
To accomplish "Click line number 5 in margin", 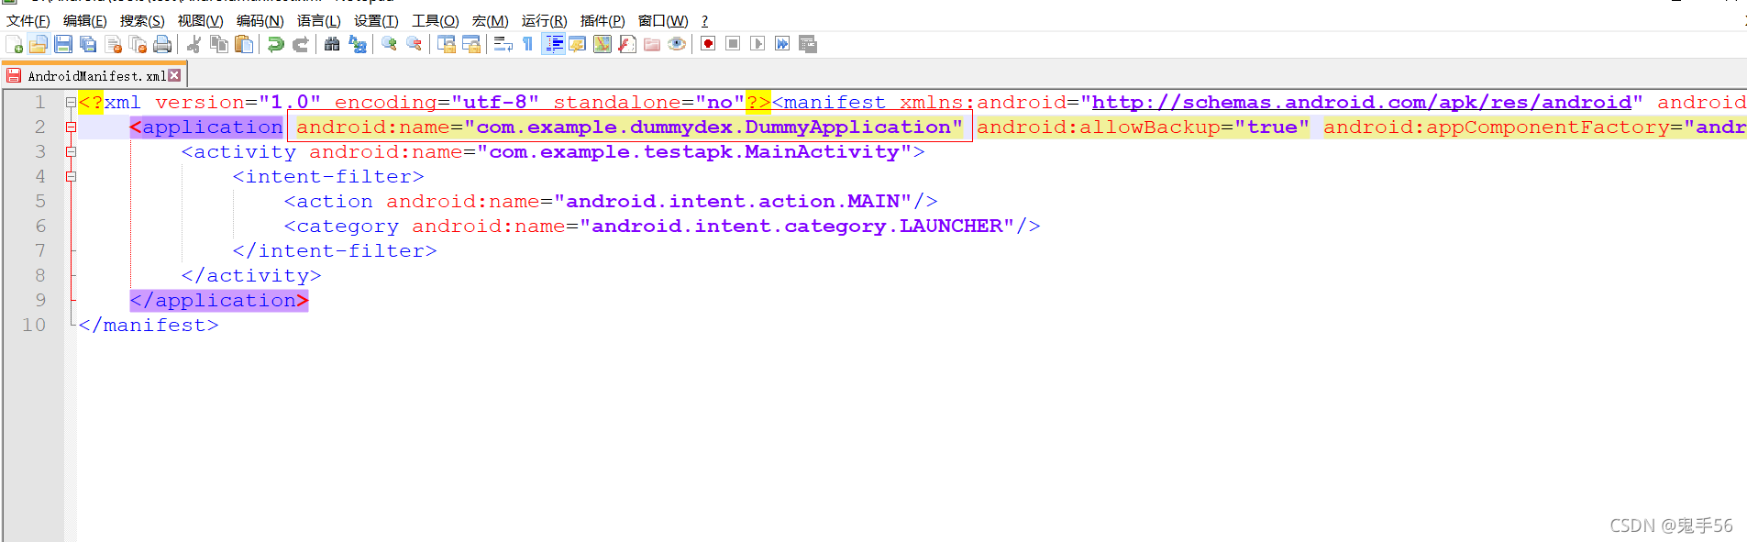I will (x=40, y=201).
